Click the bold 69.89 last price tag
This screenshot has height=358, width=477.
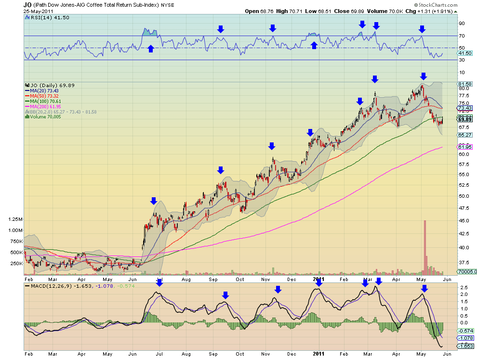(465, 119)
